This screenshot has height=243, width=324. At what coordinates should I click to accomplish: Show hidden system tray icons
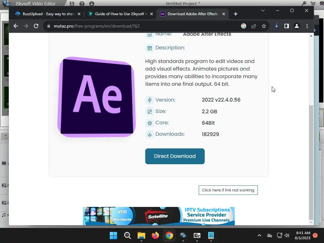coord(259,235)
